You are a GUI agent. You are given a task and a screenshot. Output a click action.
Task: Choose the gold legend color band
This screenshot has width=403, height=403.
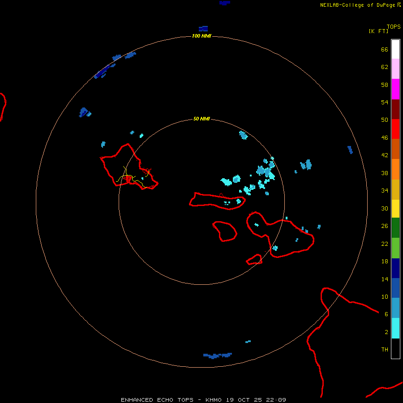(395, 190)
